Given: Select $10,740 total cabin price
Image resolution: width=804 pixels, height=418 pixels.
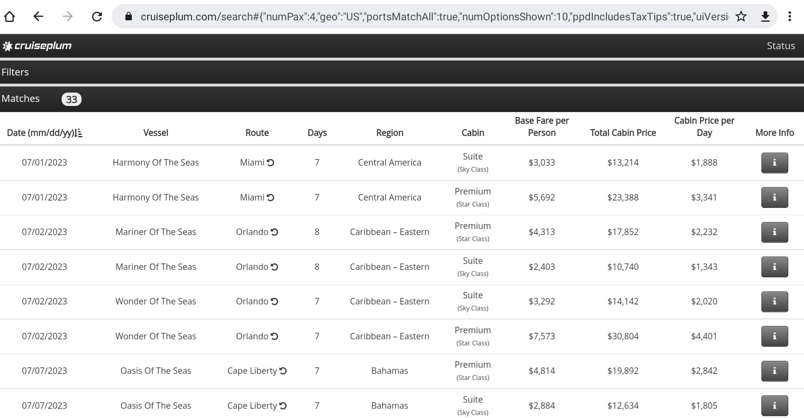Looking at the screenshot, I should pyautogui.click(x=623, y=267).
